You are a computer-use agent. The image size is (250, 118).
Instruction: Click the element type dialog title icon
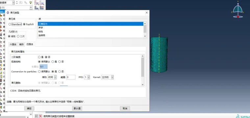click(x=8, y=12)
